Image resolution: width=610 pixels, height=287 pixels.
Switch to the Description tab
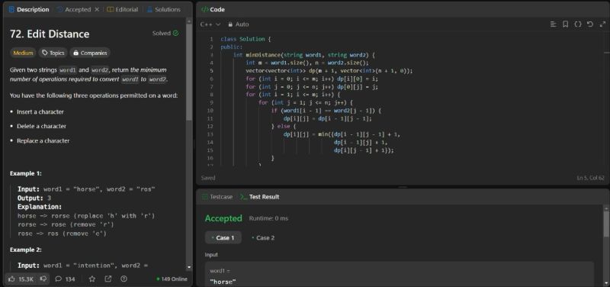pos(29,9)
